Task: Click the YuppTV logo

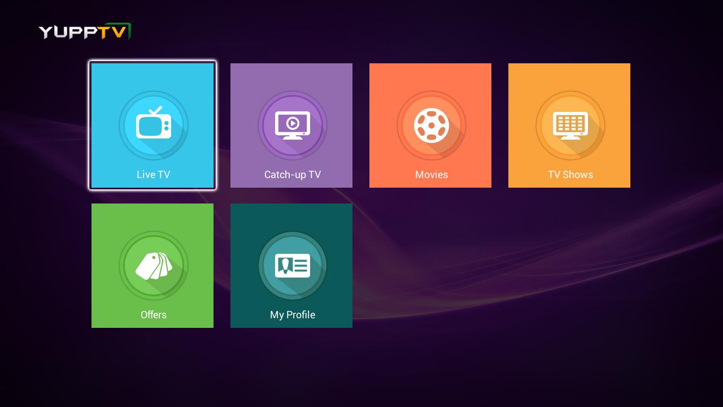Action: coord(85,32)
